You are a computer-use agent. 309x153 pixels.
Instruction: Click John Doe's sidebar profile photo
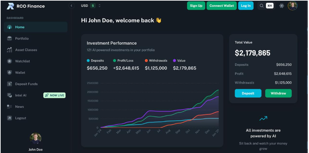pyautogui.click(x=36, y=139)
